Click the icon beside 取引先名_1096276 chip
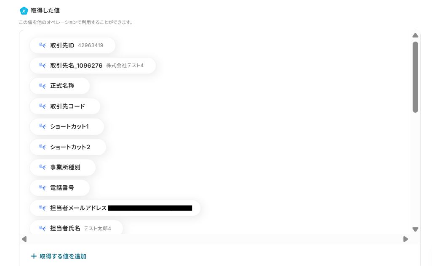432x266 pixels. pos(42,66)
